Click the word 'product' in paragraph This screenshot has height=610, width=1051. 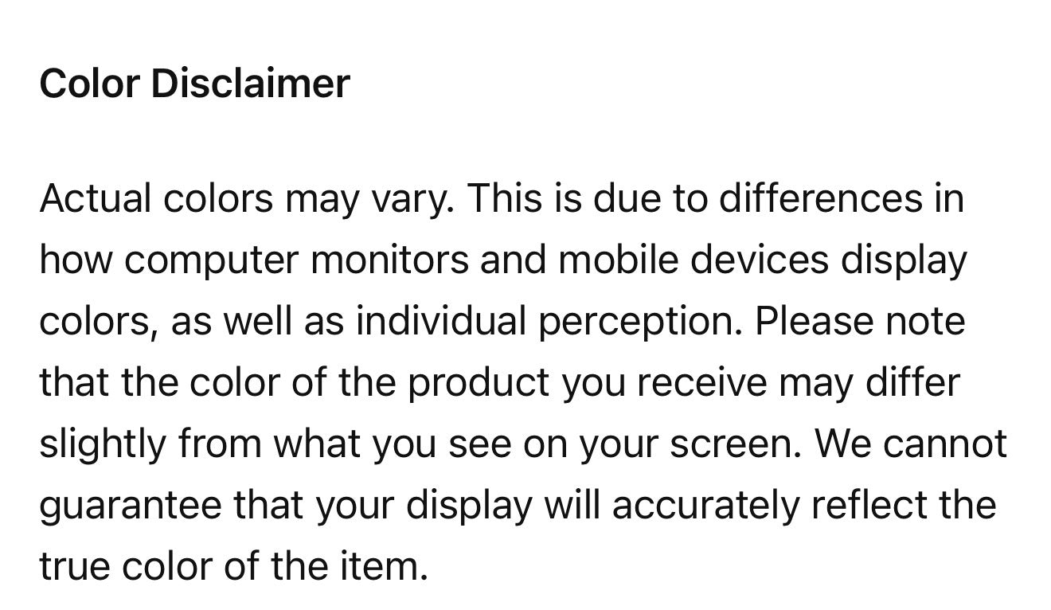(479, 383)
